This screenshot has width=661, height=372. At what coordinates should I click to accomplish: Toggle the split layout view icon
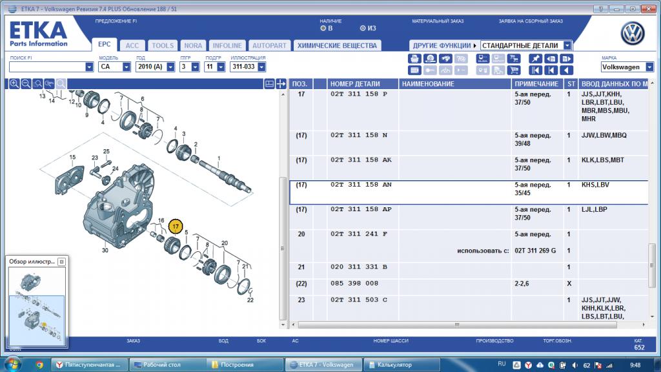pos(269,83)
